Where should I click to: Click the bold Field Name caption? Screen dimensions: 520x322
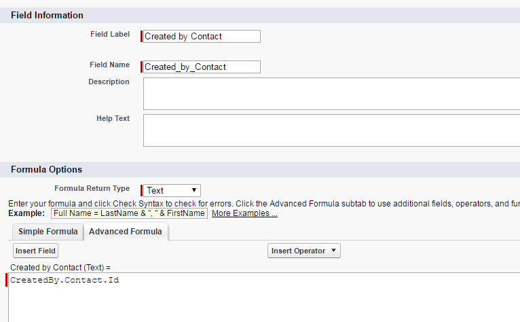click(x=109, y=65)
